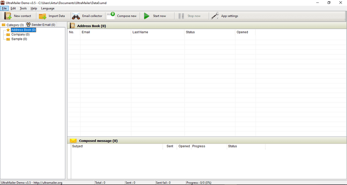Click the Address Book (0) panel title

92,26
